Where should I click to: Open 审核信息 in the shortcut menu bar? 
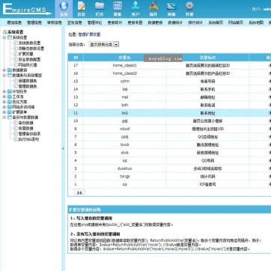(x=55, y=22)
